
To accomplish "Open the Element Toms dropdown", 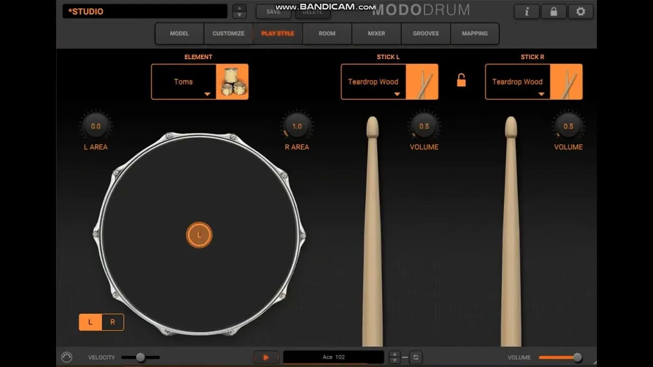I will pyautogui.click(x=184, y=82).
